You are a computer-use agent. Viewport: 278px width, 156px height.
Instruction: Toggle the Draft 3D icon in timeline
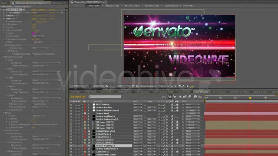tap(175, 97)
